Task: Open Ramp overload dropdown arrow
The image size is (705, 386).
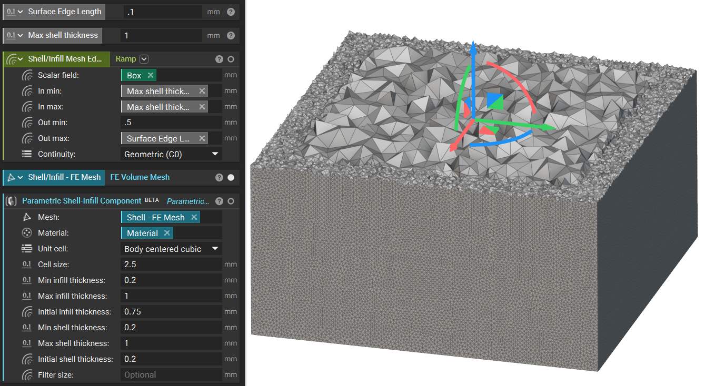Action: click(144, 59)
